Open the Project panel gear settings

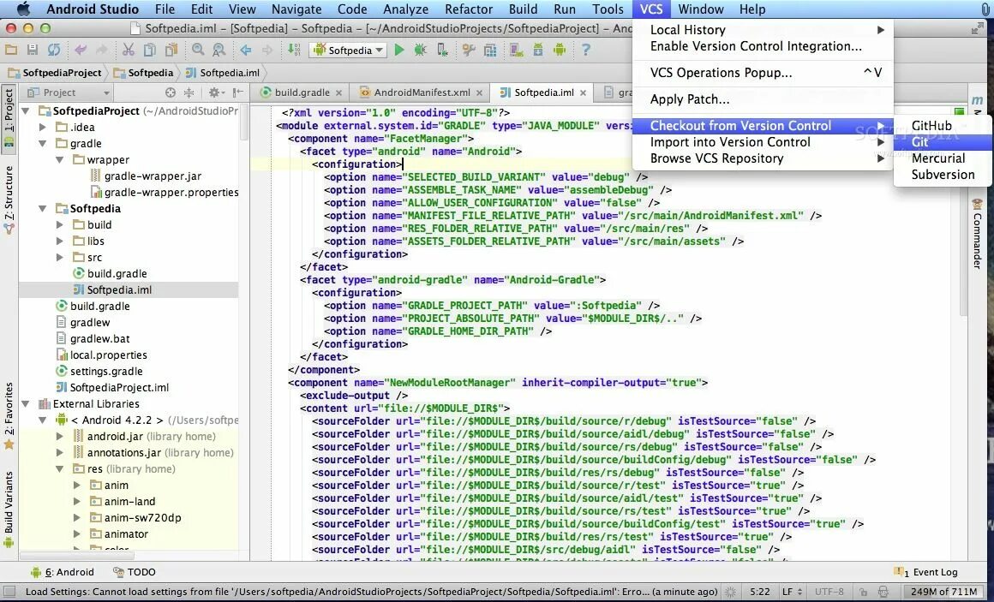[214, 92]
